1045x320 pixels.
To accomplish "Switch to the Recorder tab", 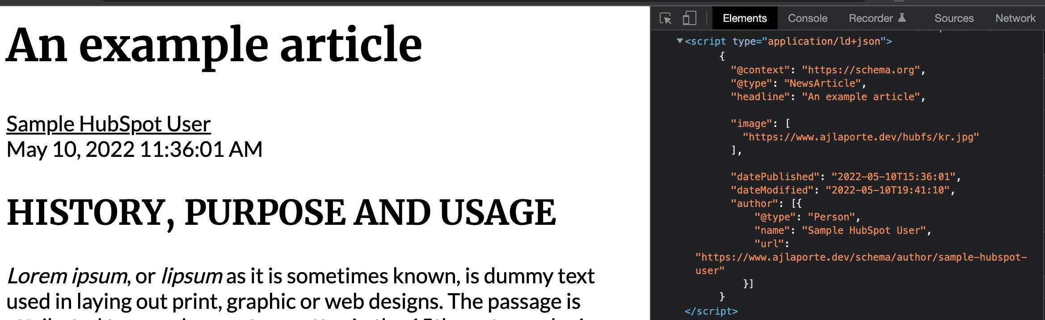I will 870,18.
